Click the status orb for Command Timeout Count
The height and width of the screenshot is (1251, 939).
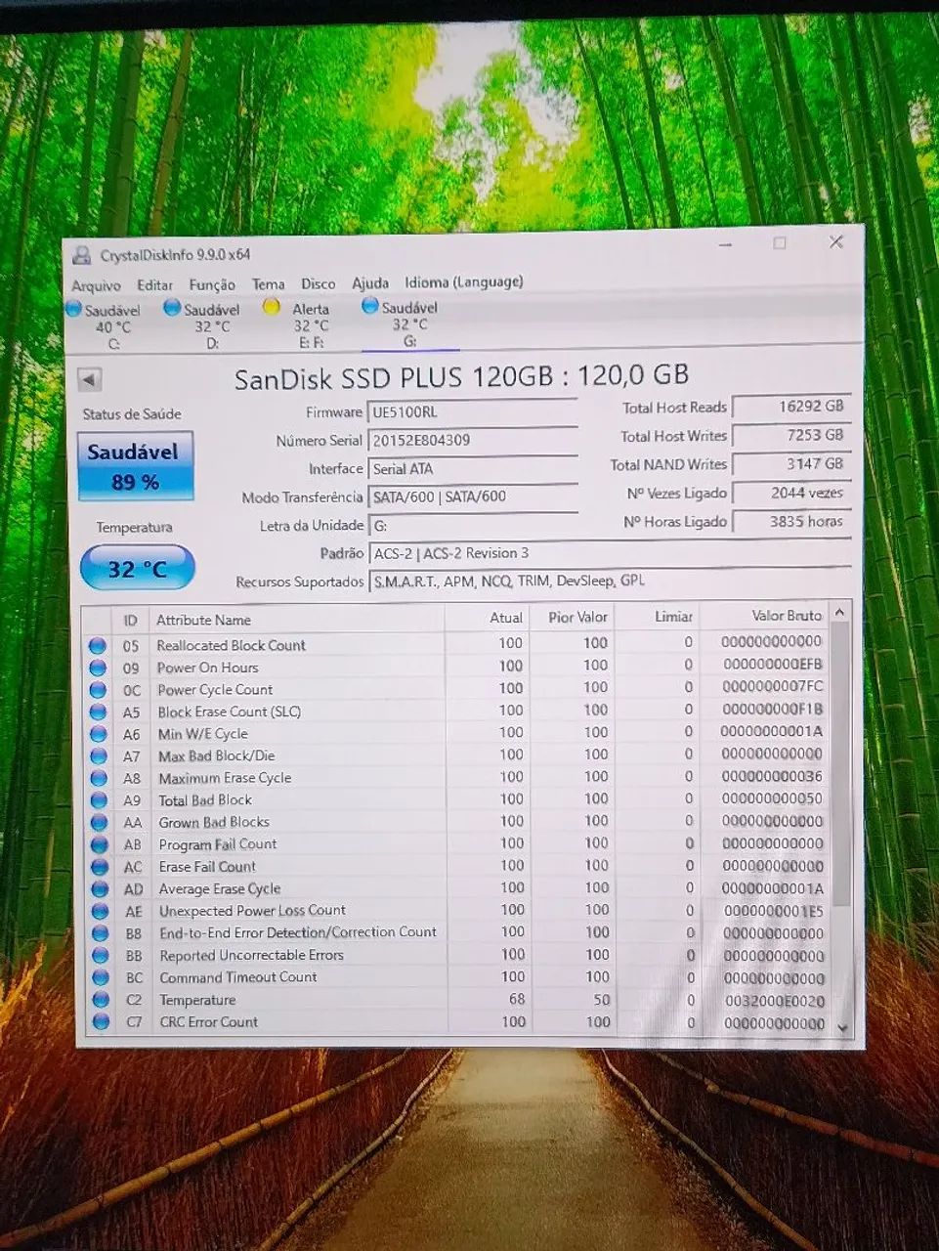pos(100,977)
